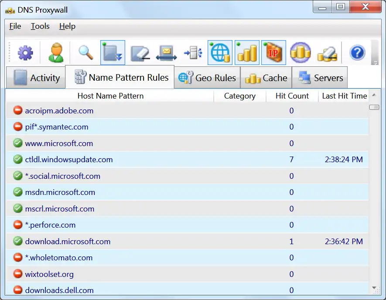This screenshot has width=386, height=300.
Task: Toggle the gold coins cache toolbar icon
Action: pyautogui.click(x=247, y=53)
